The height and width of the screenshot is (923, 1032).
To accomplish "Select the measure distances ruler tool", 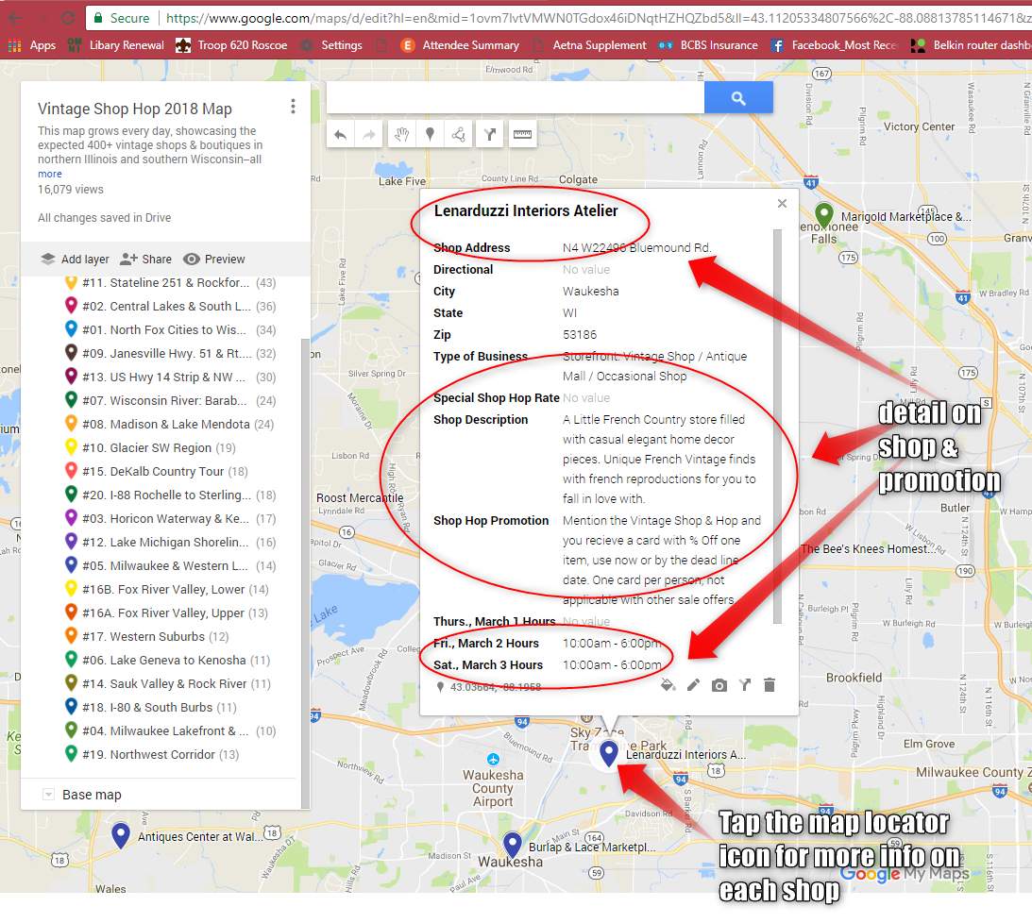I will (522, 135).
